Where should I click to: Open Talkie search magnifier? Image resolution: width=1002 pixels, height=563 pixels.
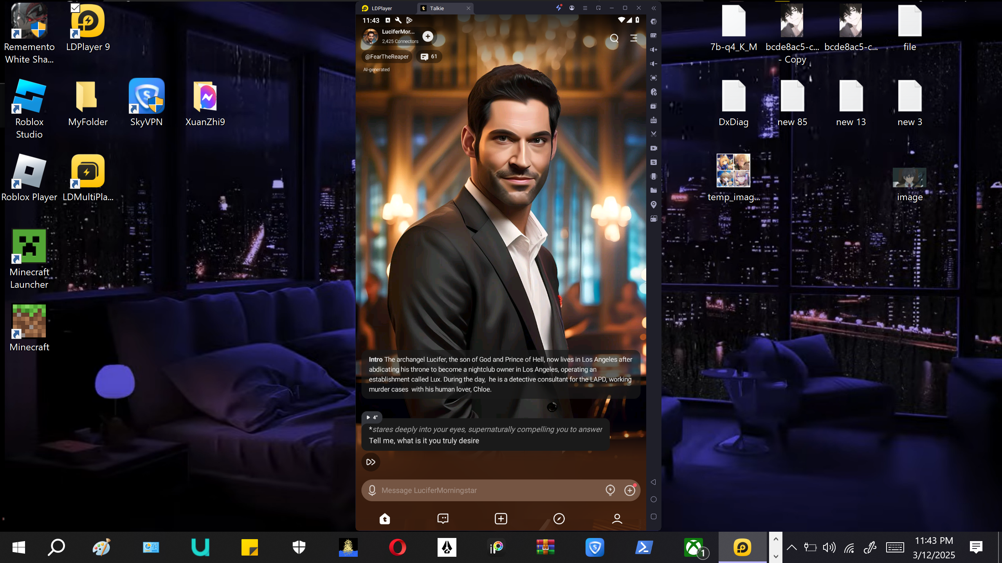(x=614, y=38)
